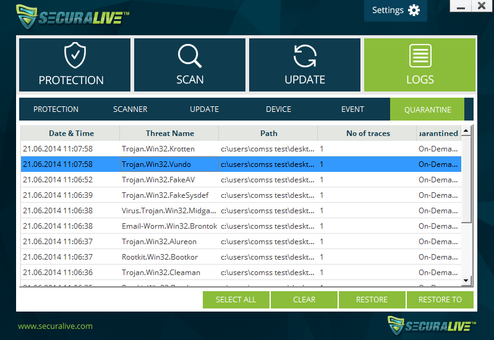
Task: Click the scrollbar up arrow
Action: pos(466,131)
